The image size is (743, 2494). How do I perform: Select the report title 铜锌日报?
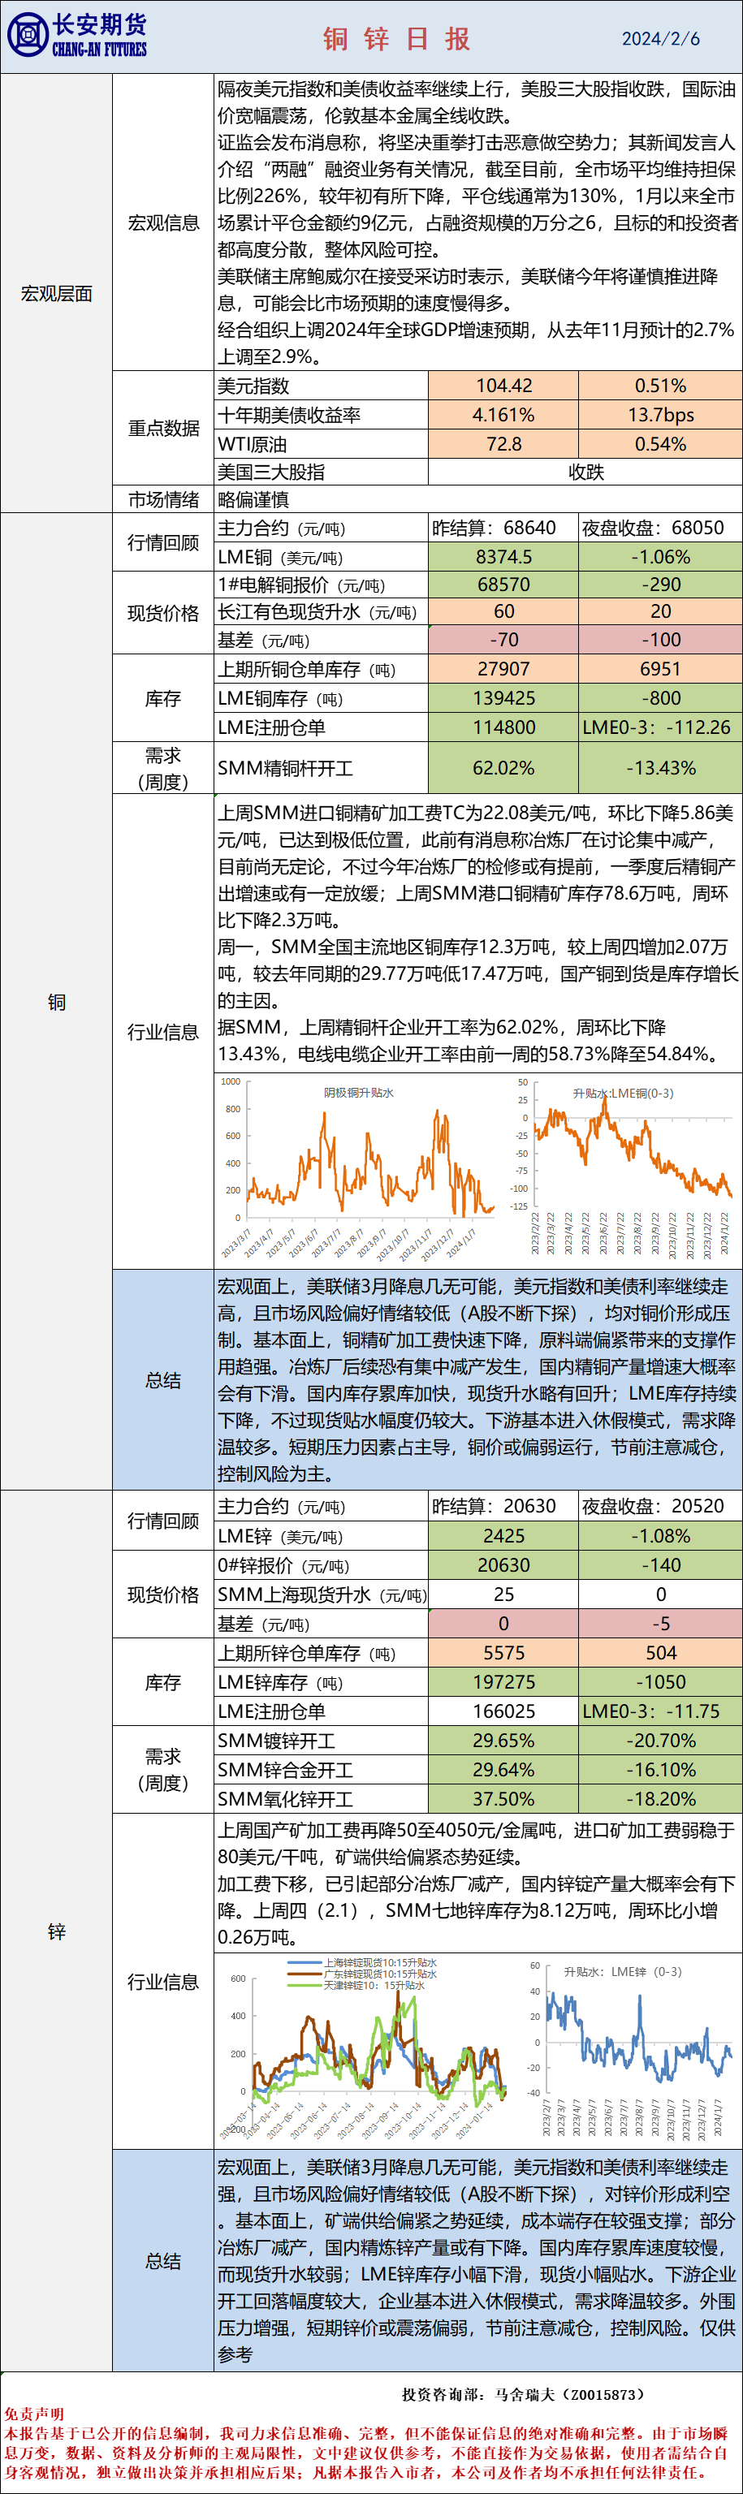point(396,39)
